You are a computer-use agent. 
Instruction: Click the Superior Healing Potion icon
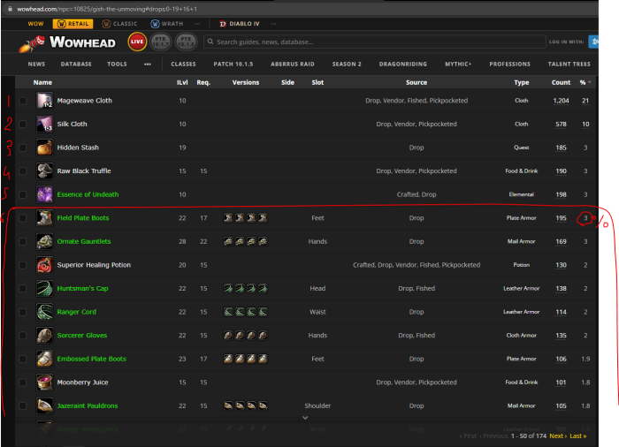click(x=44, y=265)
